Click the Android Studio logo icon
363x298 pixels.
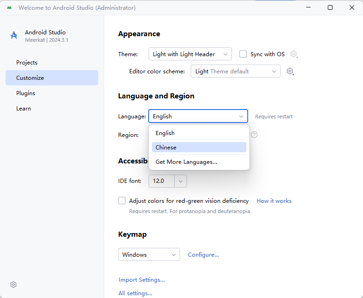[14, 35]
